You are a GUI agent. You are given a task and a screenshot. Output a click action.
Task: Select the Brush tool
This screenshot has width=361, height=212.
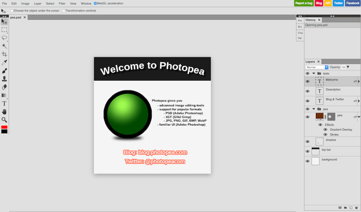[x=5, y=70]
